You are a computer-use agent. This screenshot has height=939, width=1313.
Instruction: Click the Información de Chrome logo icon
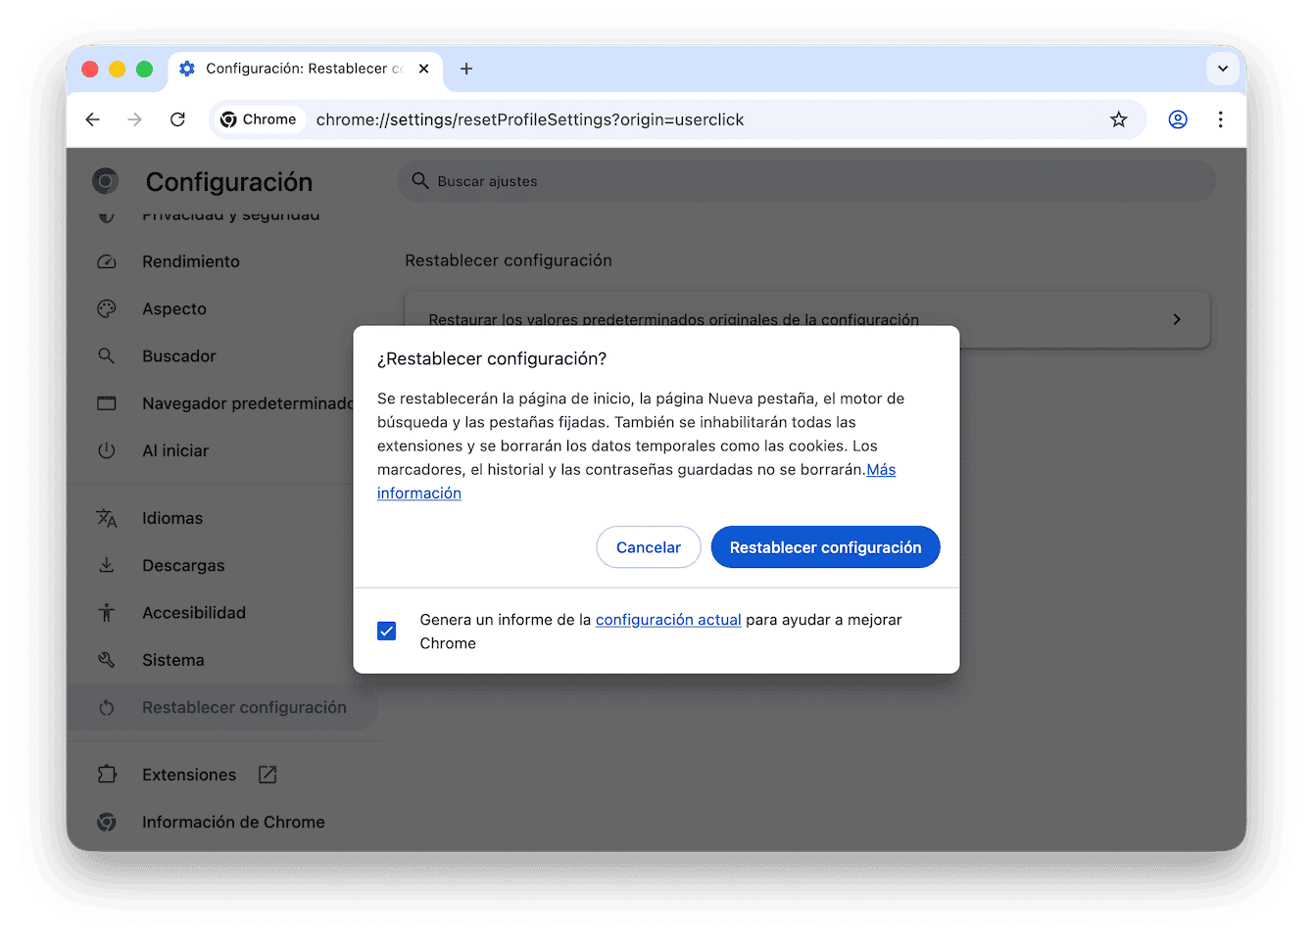click(x=107, y=822)
